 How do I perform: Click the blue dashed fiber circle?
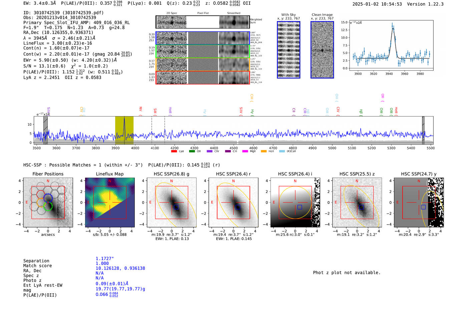tap(48, 198)
